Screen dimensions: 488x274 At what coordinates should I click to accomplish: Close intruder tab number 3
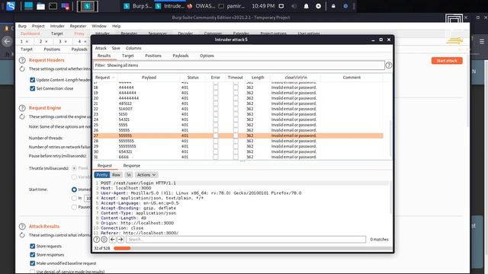66,41
